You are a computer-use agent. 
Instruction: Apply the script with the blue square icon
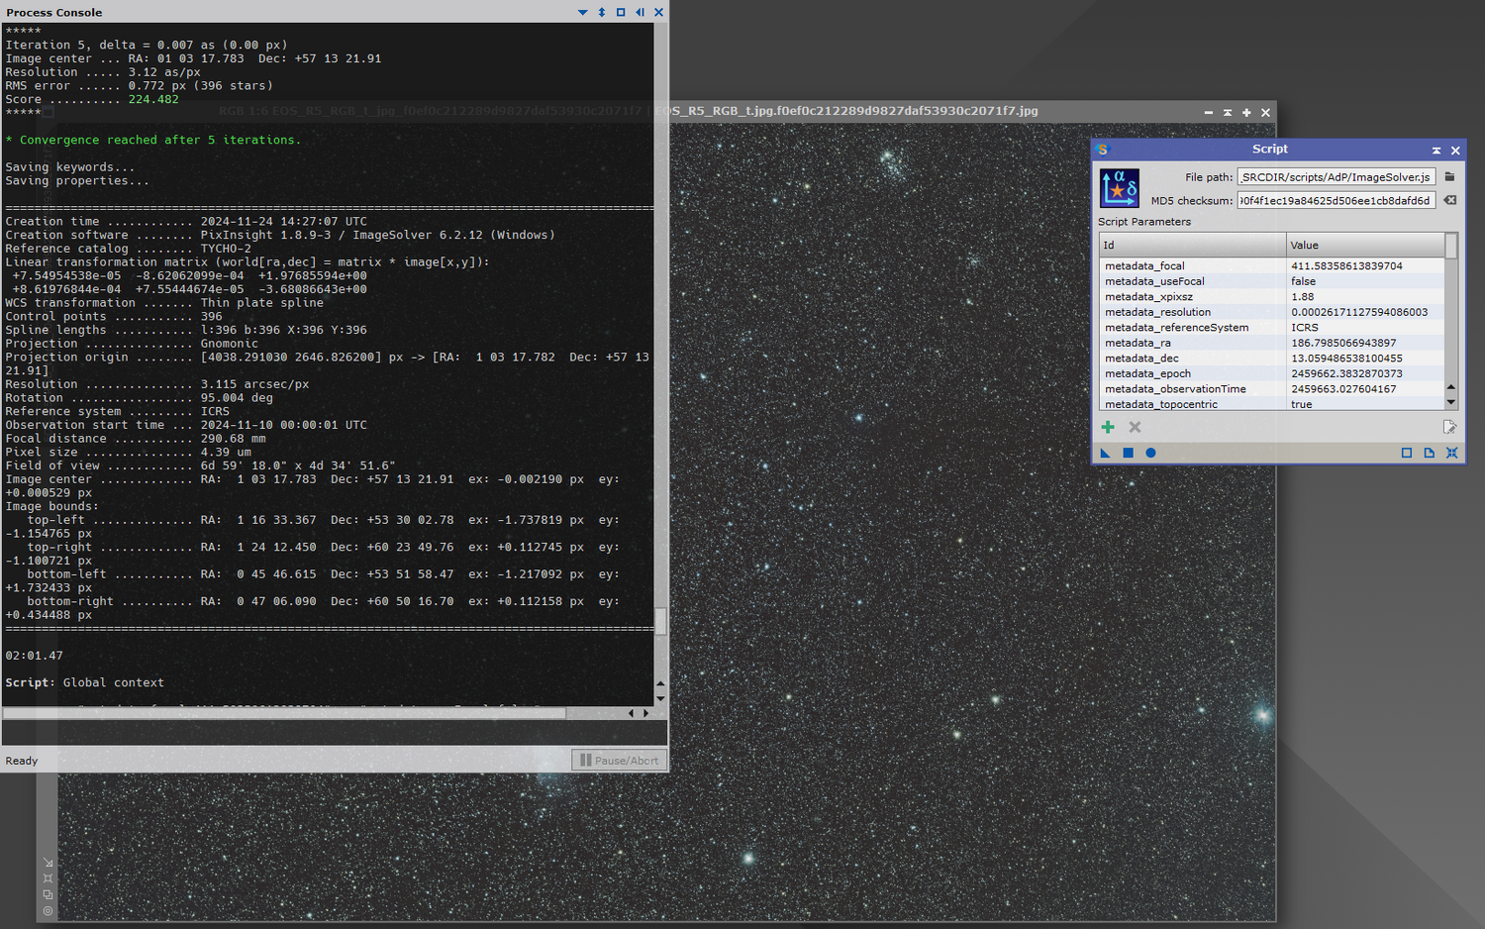click(x=1128, y=453)
